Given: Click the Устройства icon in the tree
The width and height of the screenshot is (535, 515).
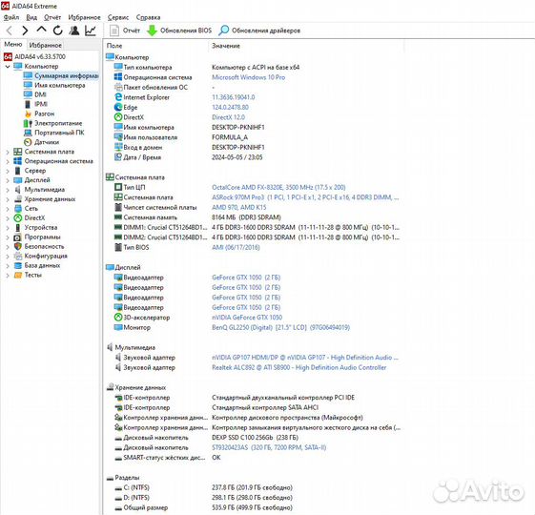Looking at the screenshot, I should point(18,228).
